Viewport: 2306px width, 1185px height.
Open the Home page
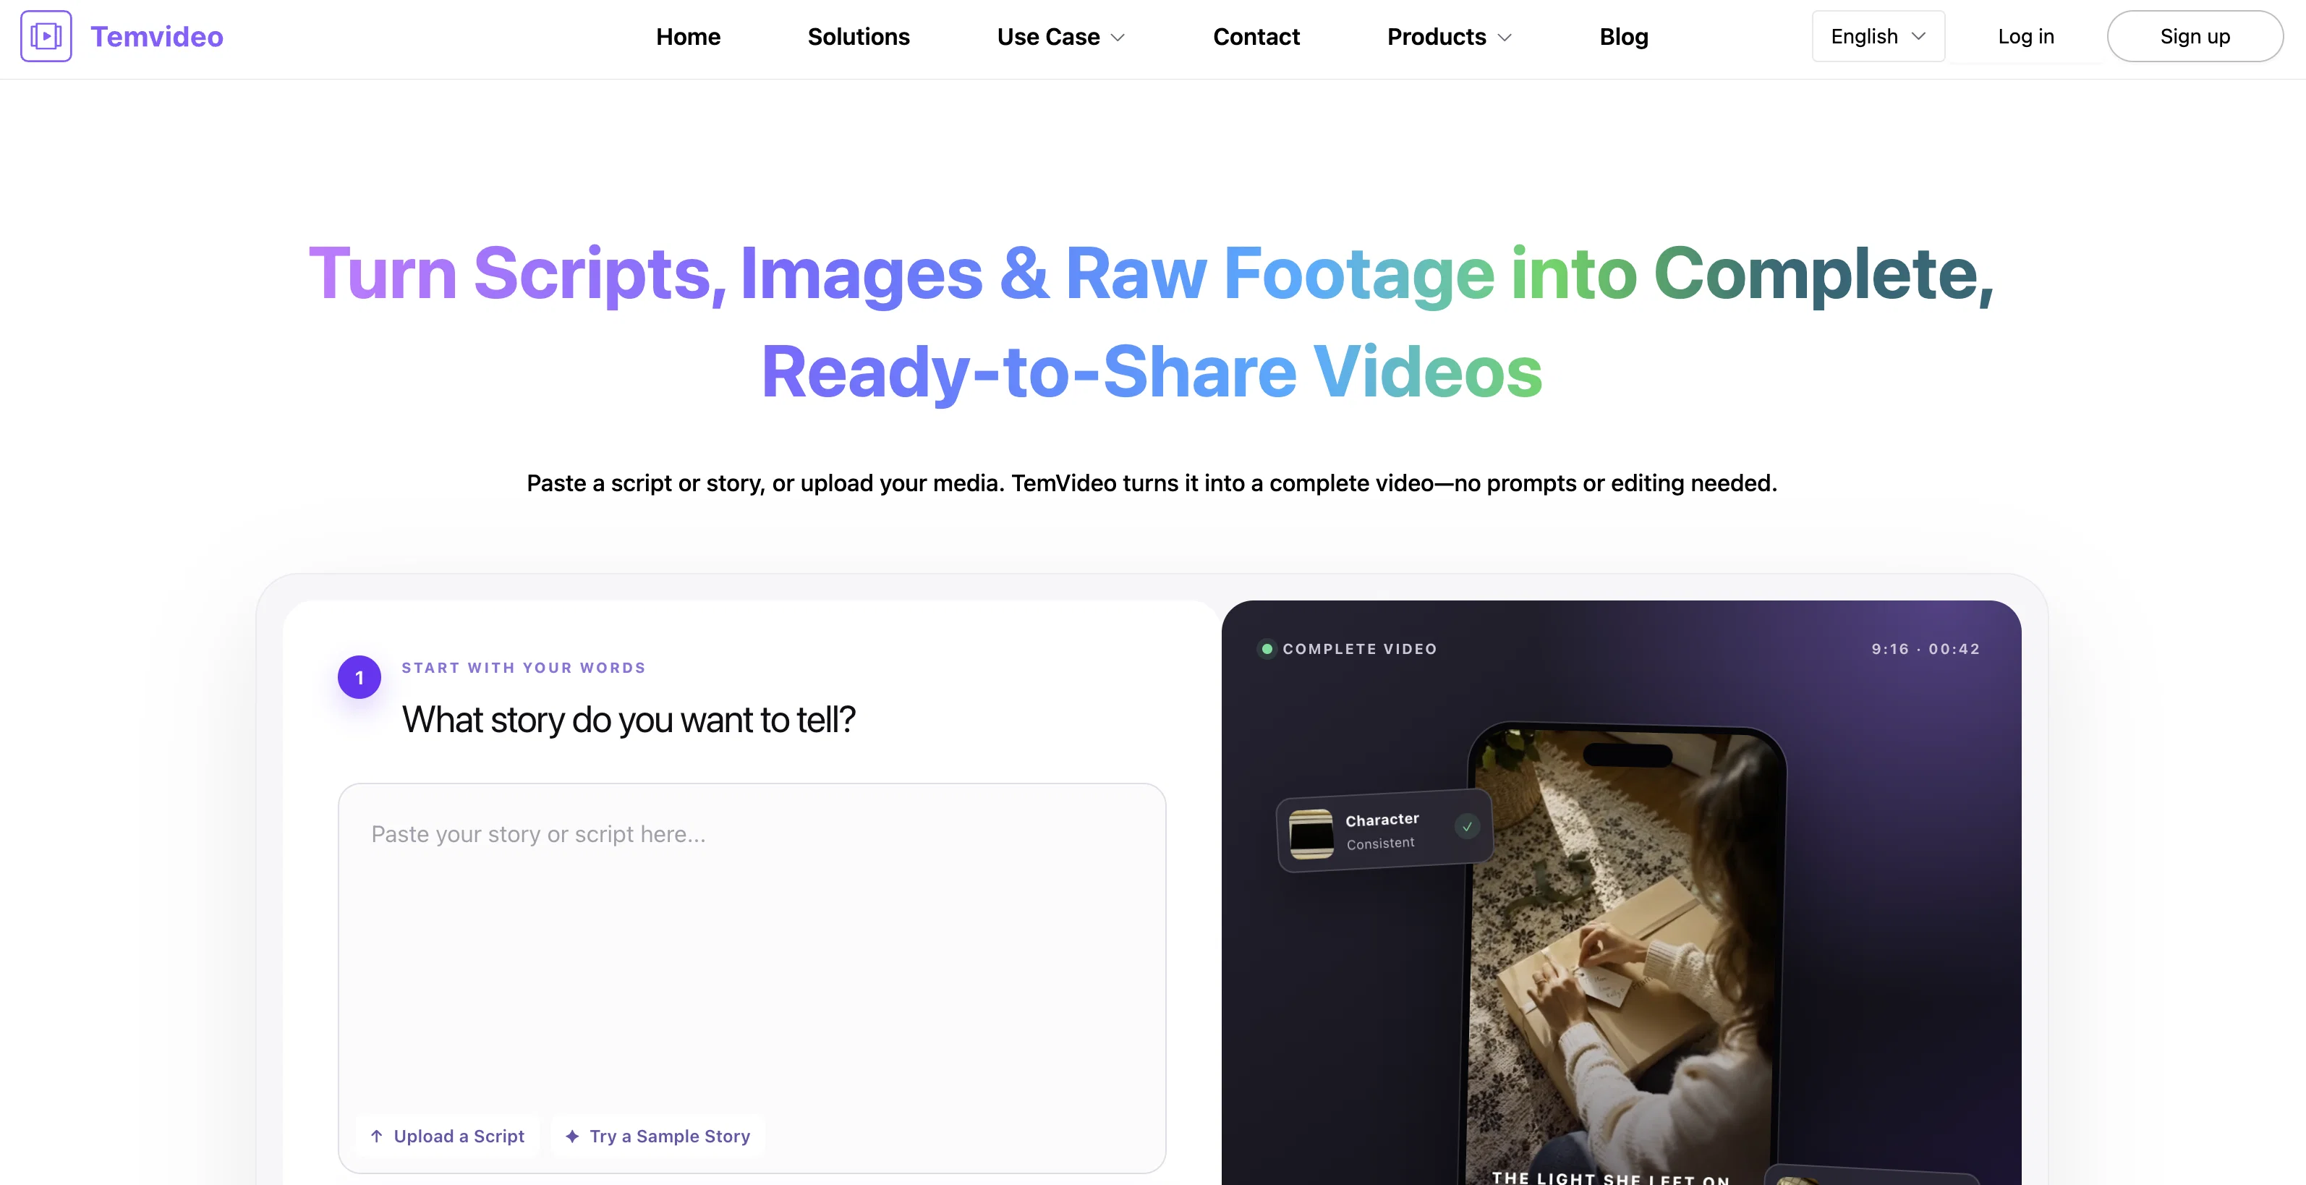(687, 37)
